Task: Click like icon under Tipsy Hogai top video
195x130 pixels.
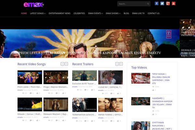Action: [153, 90]
